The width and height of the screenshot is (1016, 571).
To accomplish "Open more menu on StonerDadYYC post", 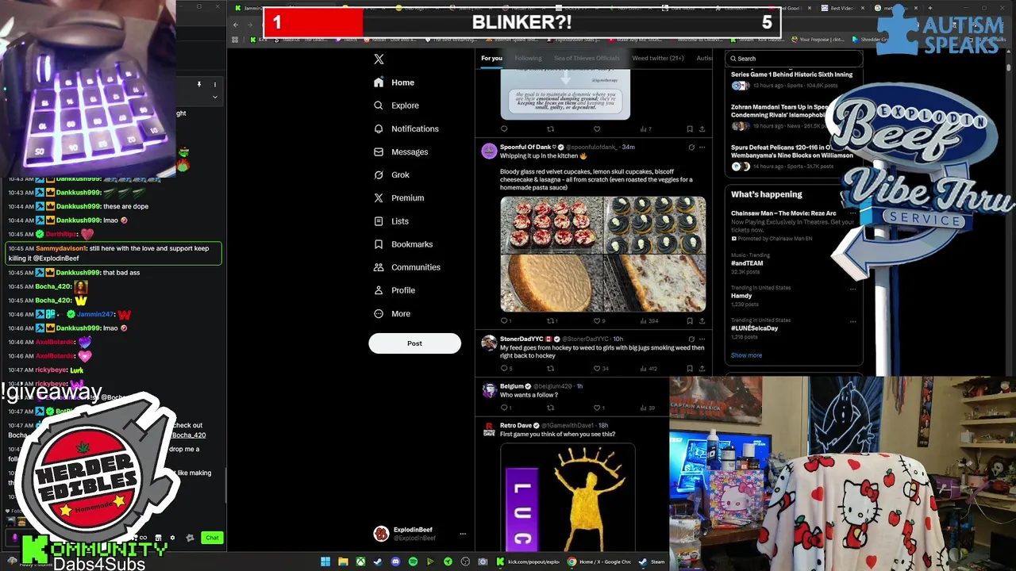I will (702, 339).
